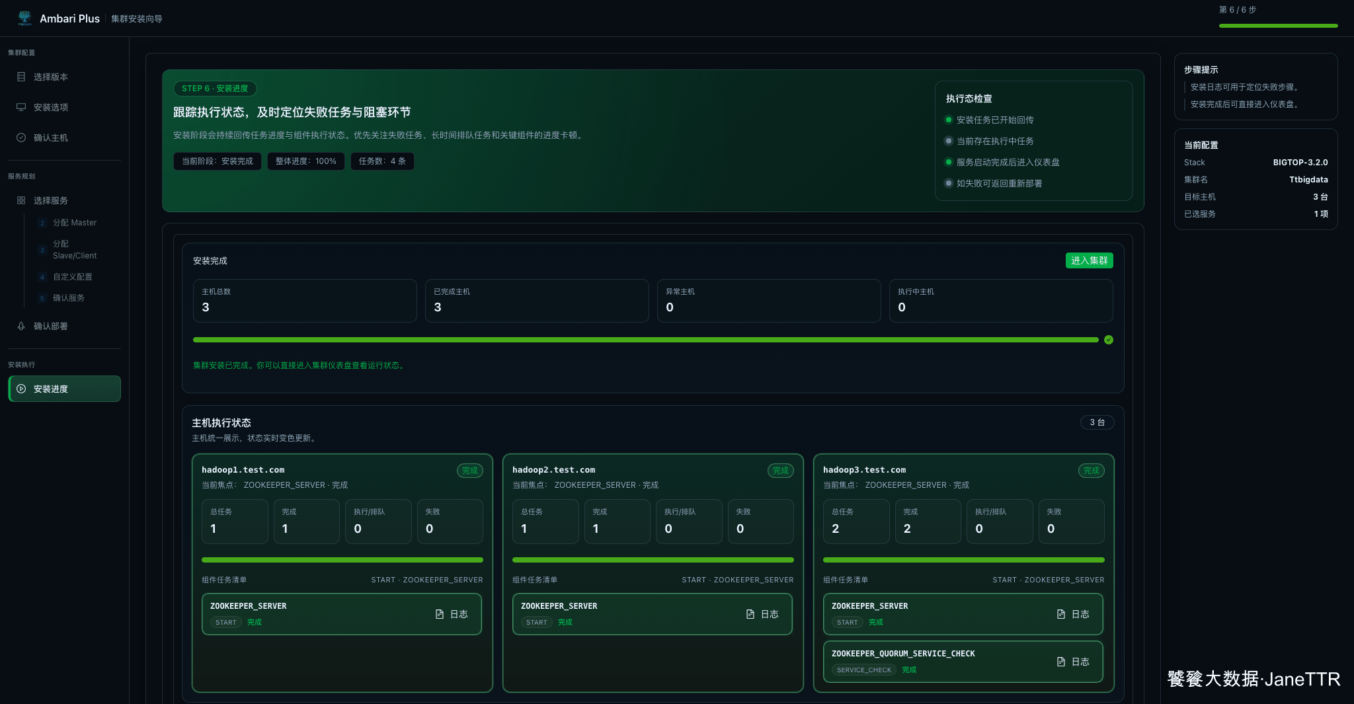
Task: Open the 分配 Master sub-step
Action: coord(74,223)
